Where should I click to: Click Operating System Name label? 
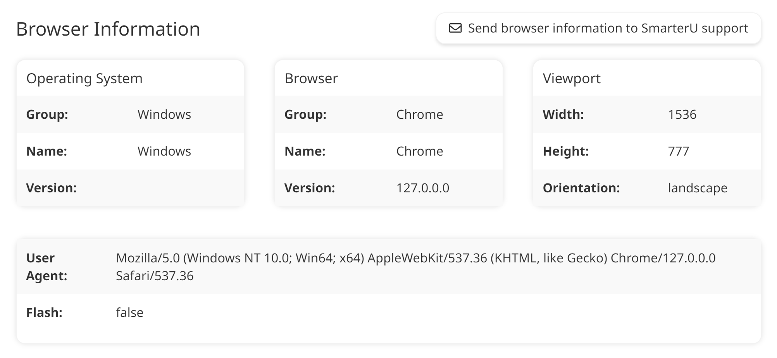47,151
